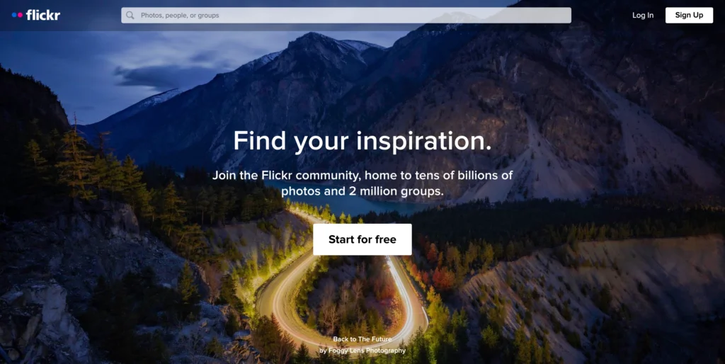Click the magnifying glass search icon
Viewport: 725px width, 364px height.
pyautogui.click(x=130, y=16)
